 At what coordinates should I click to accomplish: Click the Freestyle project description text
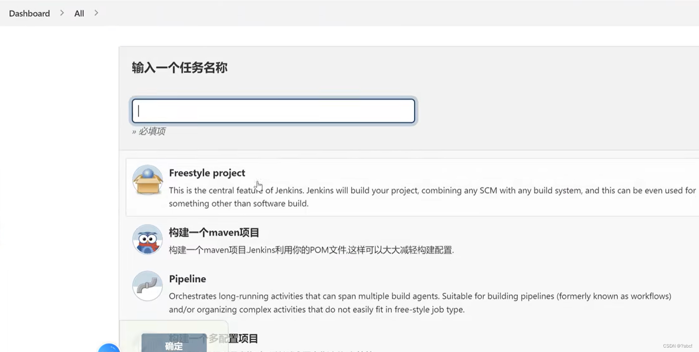click(x=432, y=197)
